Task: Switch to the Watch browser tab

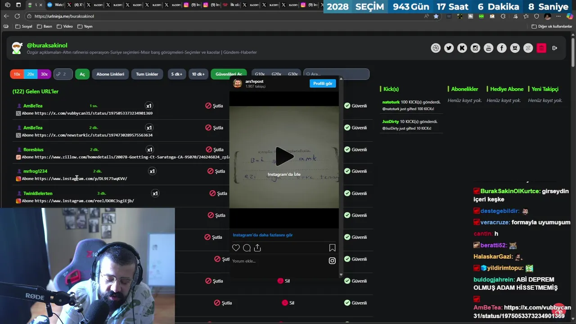Action: tap(56, 5)
